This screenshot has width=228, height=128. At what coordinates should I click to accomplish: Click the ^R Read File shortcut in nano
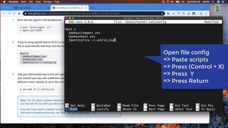[128, 106]
